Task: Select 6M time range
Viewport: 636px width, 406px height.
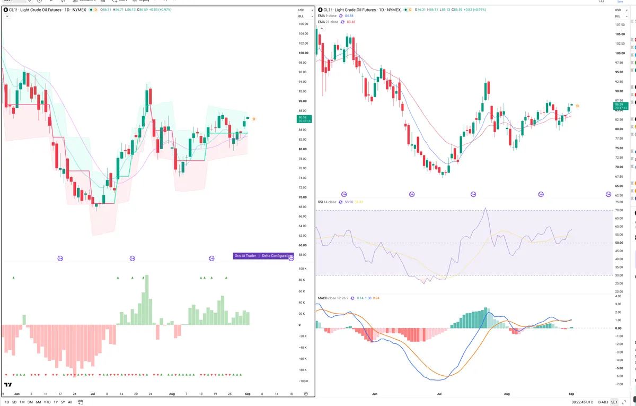Action: click(38, 402)
